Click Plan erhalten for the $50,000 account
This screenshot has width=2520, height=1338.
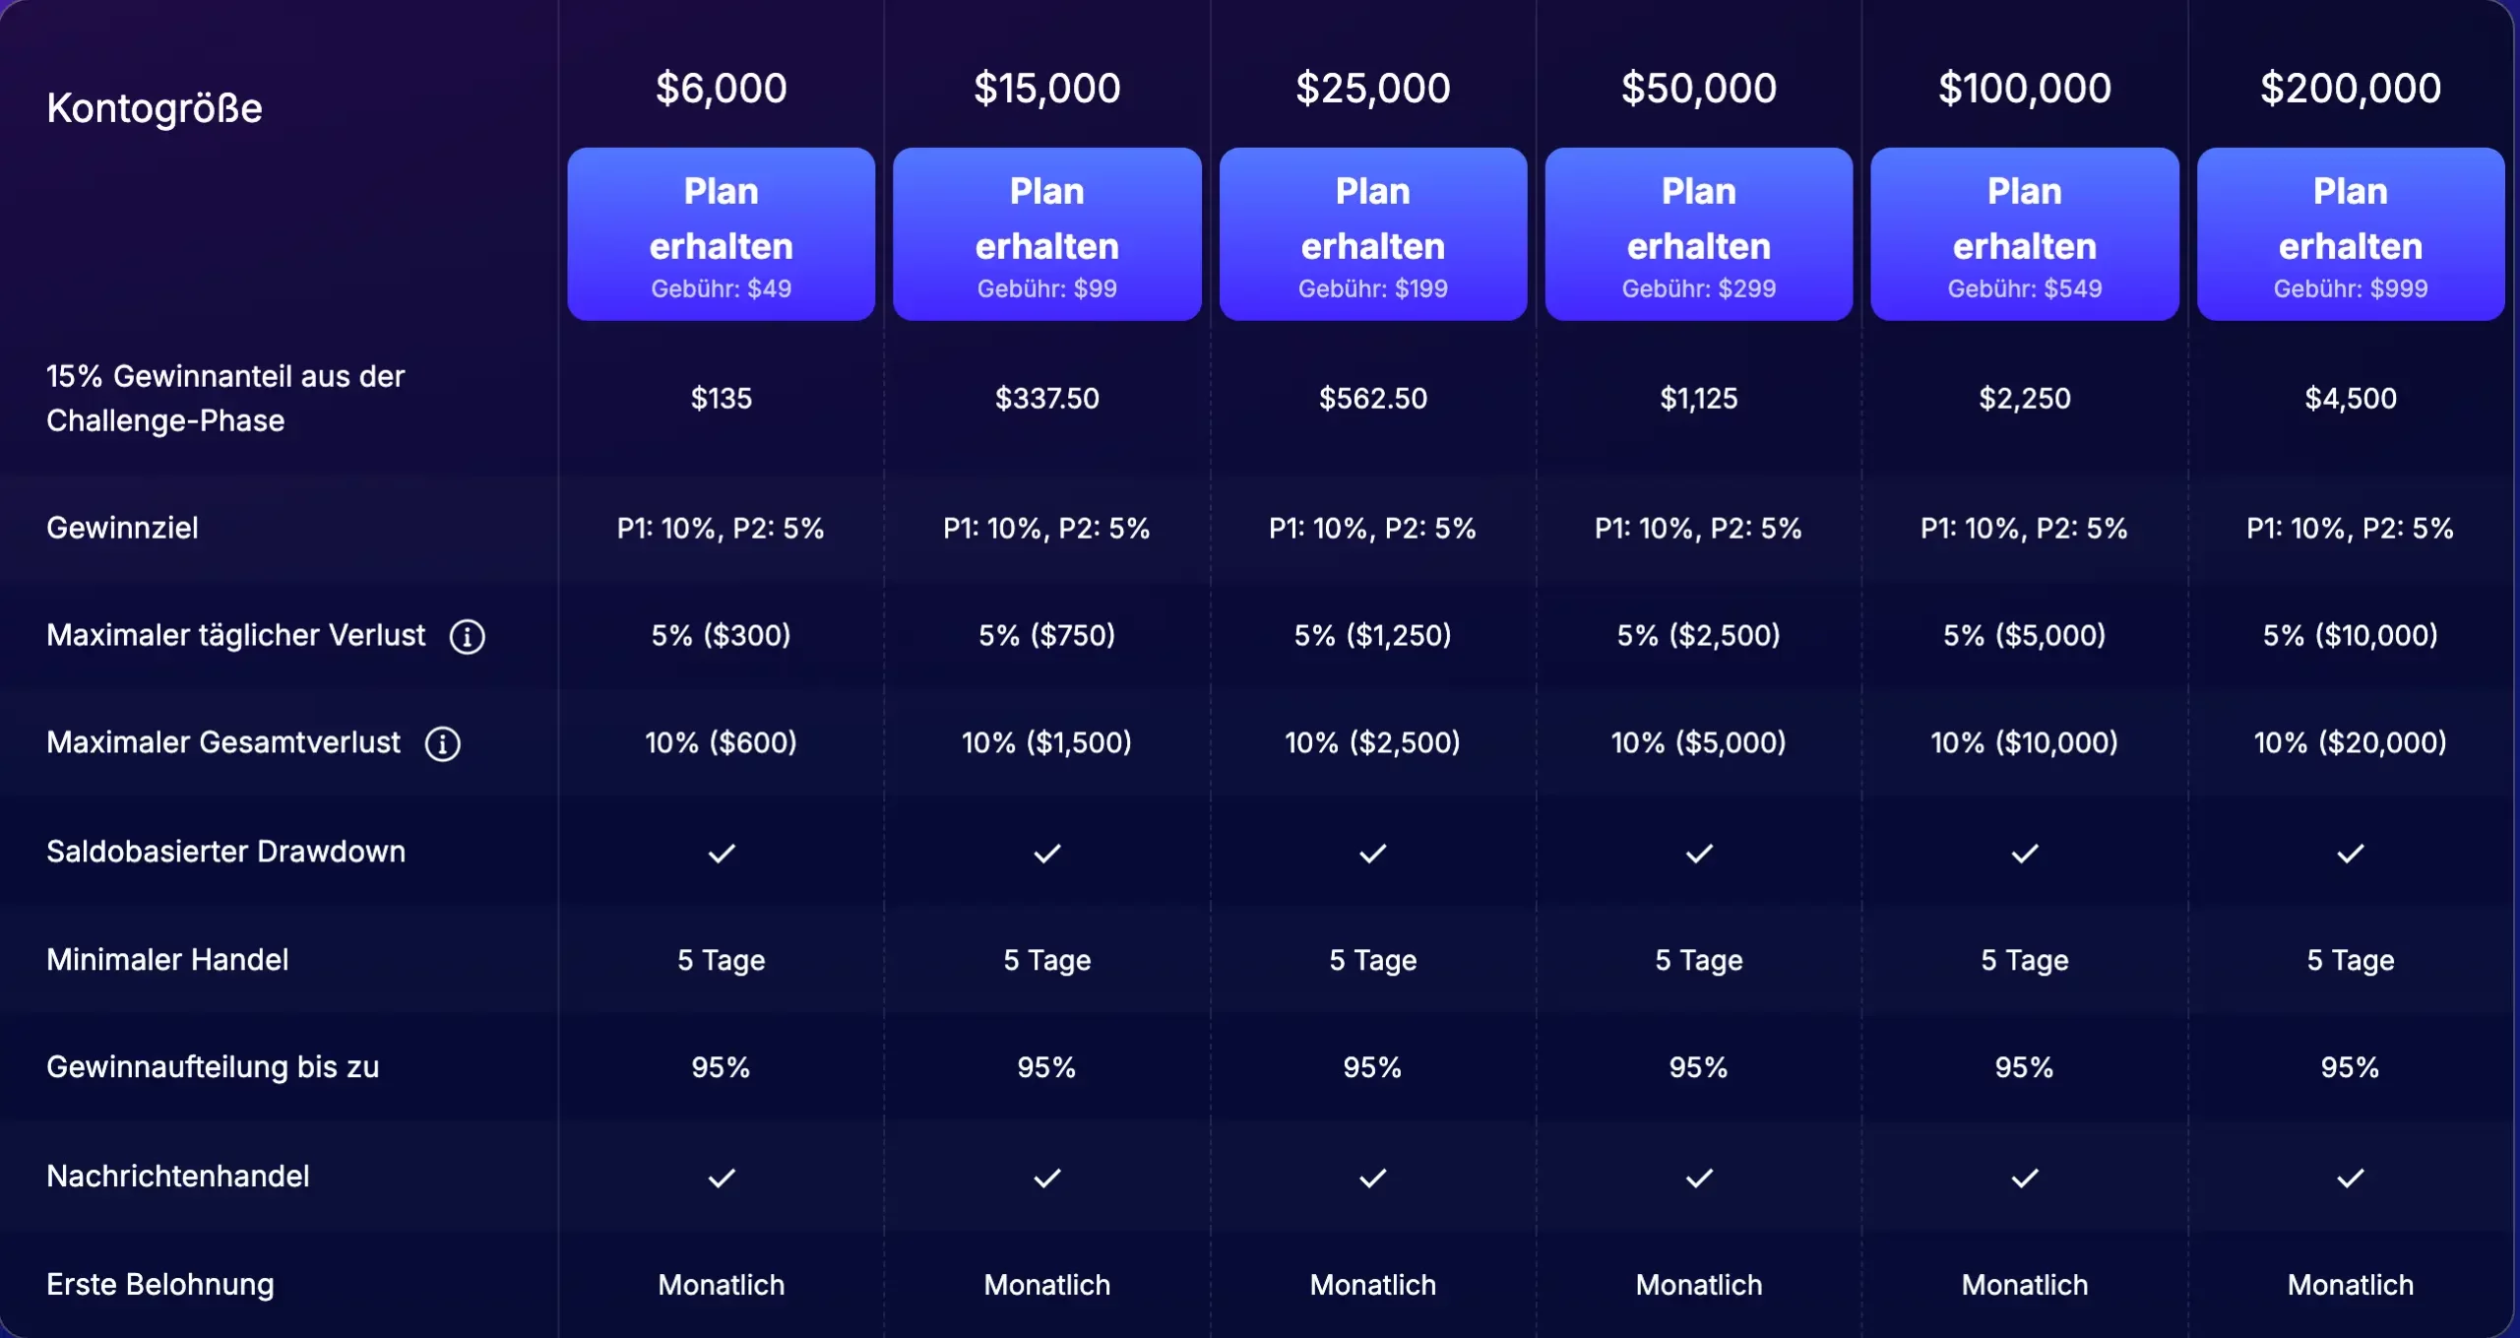click(1699, 233)
